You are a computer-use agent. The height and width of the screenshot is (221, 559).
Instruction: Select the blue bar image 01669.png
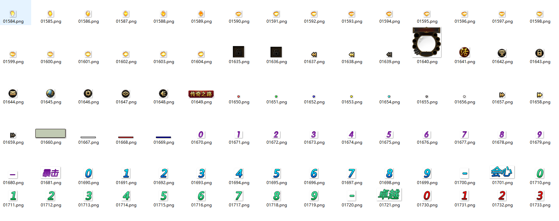tap(163, 137)
